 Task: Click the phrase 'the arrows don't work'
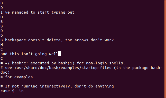click(89, 40)
